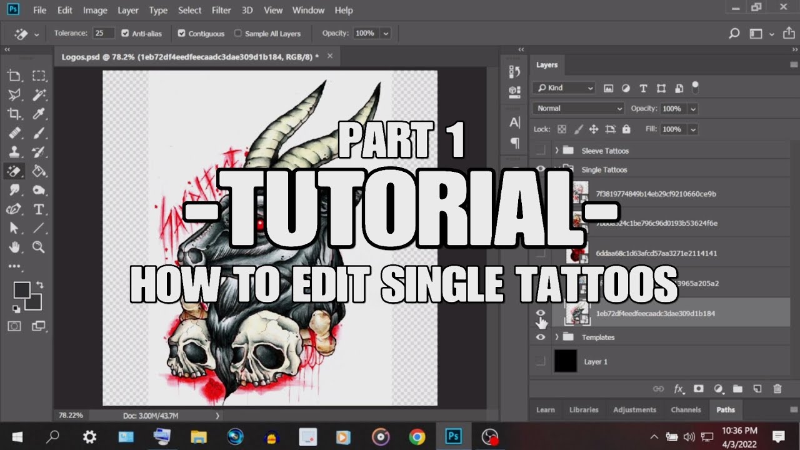Click the foreground color swatch

coord(21,289)
